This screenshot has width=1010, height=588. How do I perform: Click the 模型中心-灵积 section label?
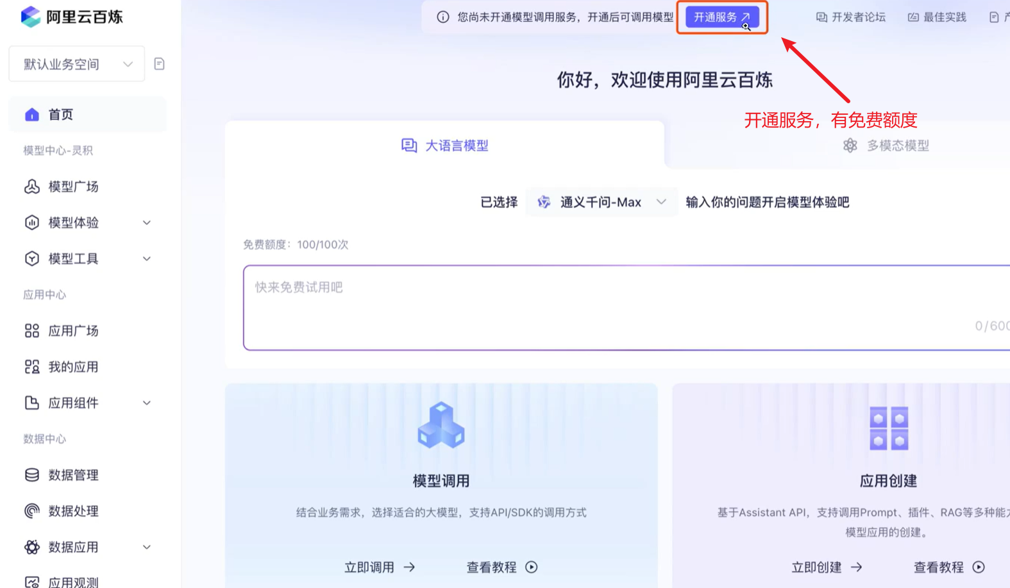(x=58, y=151)
